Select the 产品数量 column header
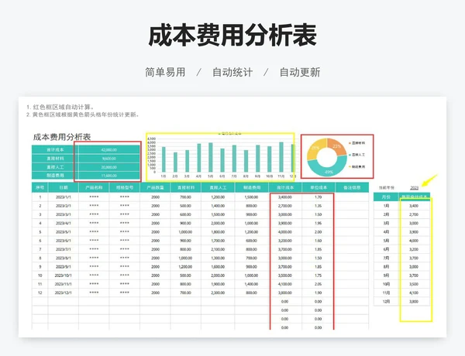This screenshot has height=356, width=465. pyautogui.click(x=155, y=187)
